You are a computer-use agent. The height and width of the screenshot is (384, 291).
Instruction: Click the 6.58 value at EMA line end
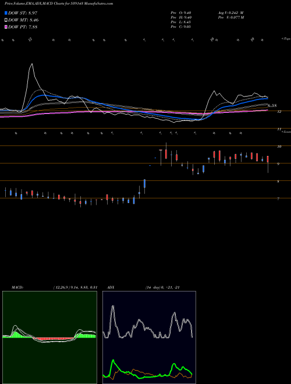pyautogui.click(x=272, y=106)
